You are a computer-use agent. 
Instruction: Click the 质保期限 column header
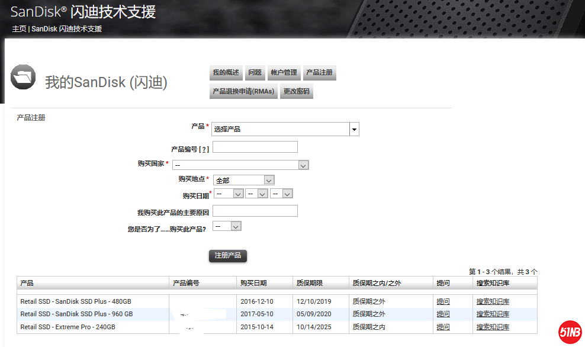point(321,283)
